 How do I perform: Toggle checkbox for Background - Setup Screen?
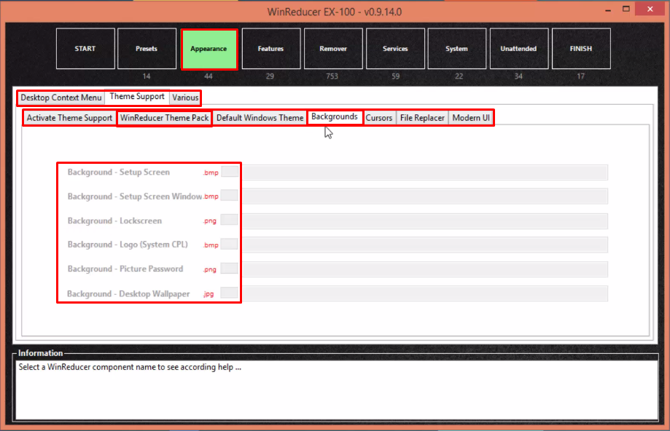point(230,172)
